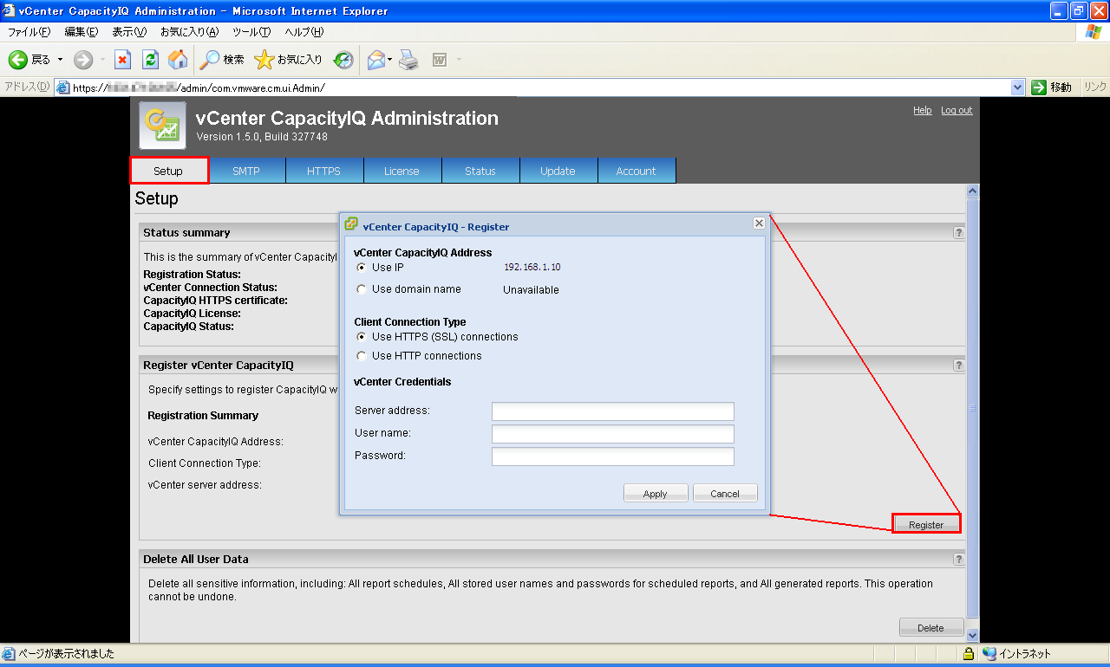Viewport: 1110px width, 667px height.
Task: Click the History clock icon
Action: [343, 60]
